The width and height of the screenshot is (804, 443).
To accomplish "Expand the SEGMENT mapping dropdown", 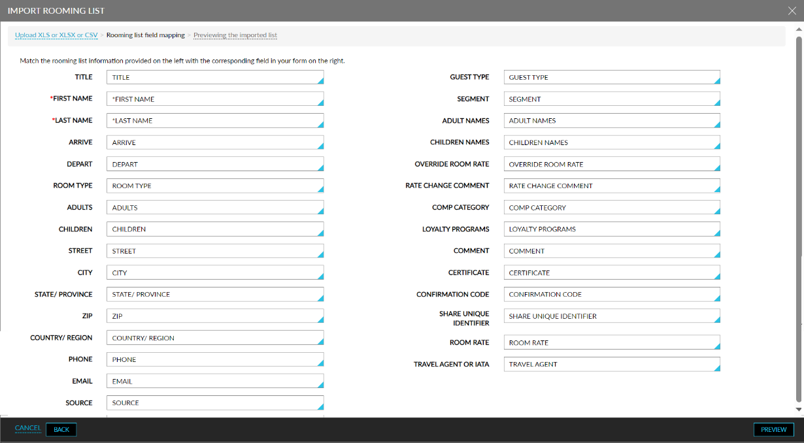I will tap(611, 99).
